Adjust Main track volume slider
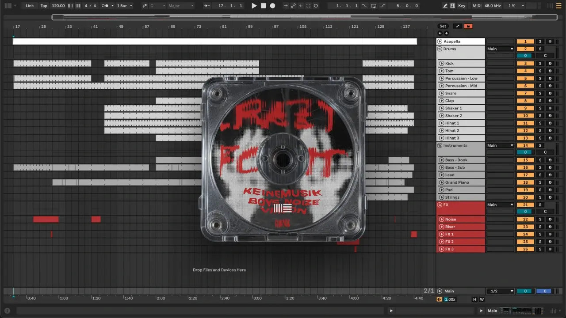This screenshot has width=566, height=318. [525, 291]
